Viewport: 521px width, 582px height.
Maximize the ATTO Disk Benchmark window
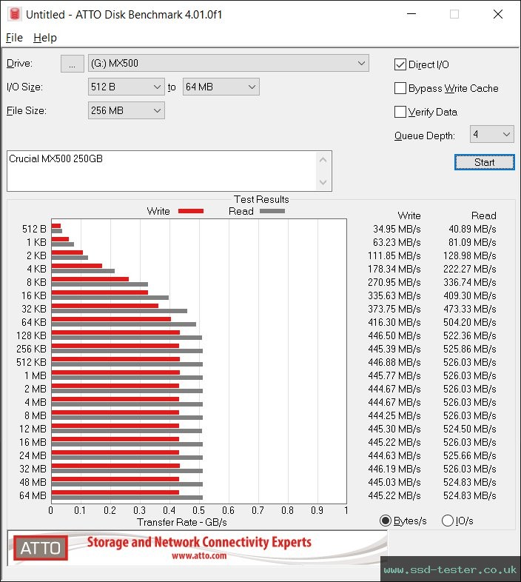[x=454, y=14]
